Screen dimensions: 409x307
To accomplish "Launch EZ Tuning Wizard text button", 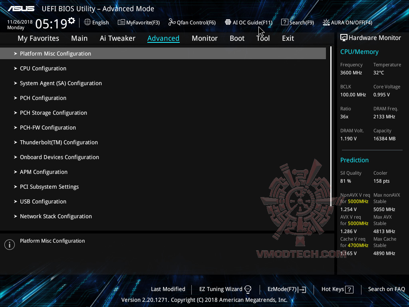I will (220, 289).
